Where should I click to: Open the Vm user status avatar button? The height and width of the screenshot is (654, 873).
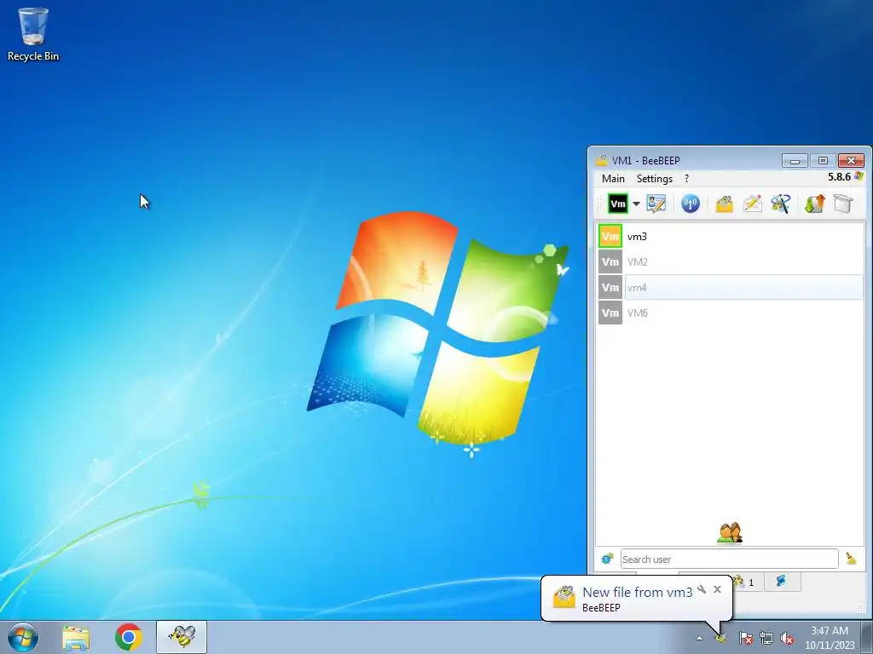[x=617, y=204]
